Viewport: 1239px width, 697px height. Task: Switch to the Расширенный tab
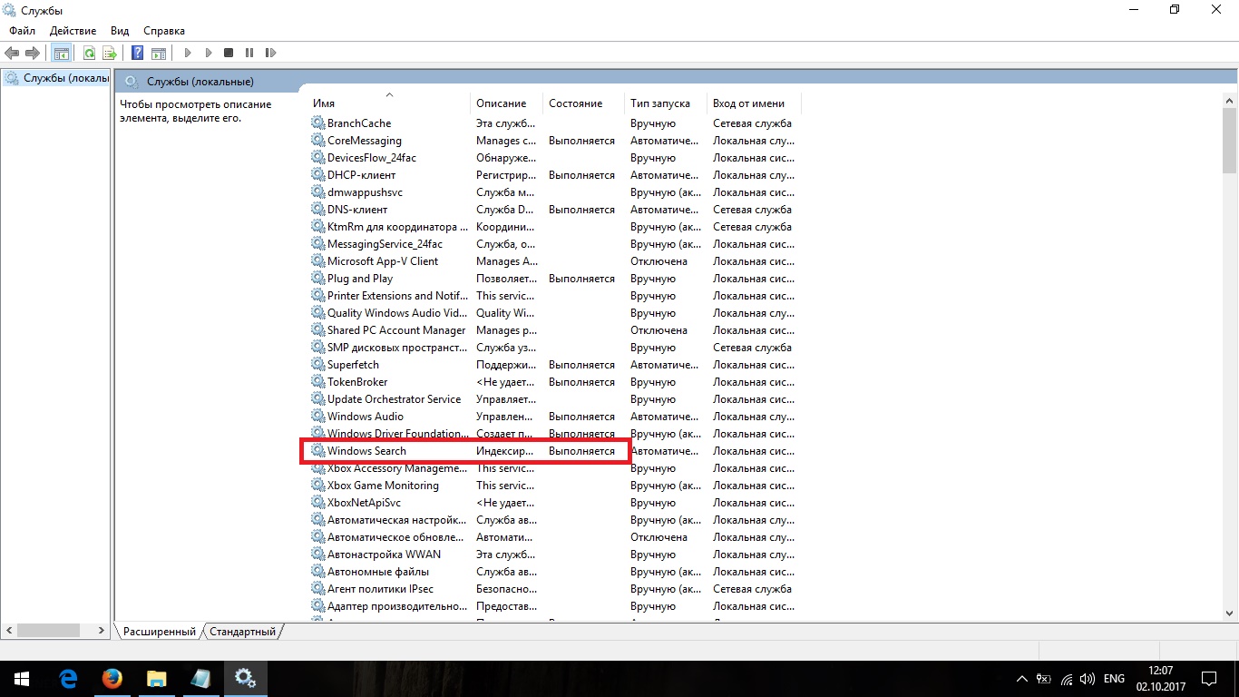pos(160,631)
